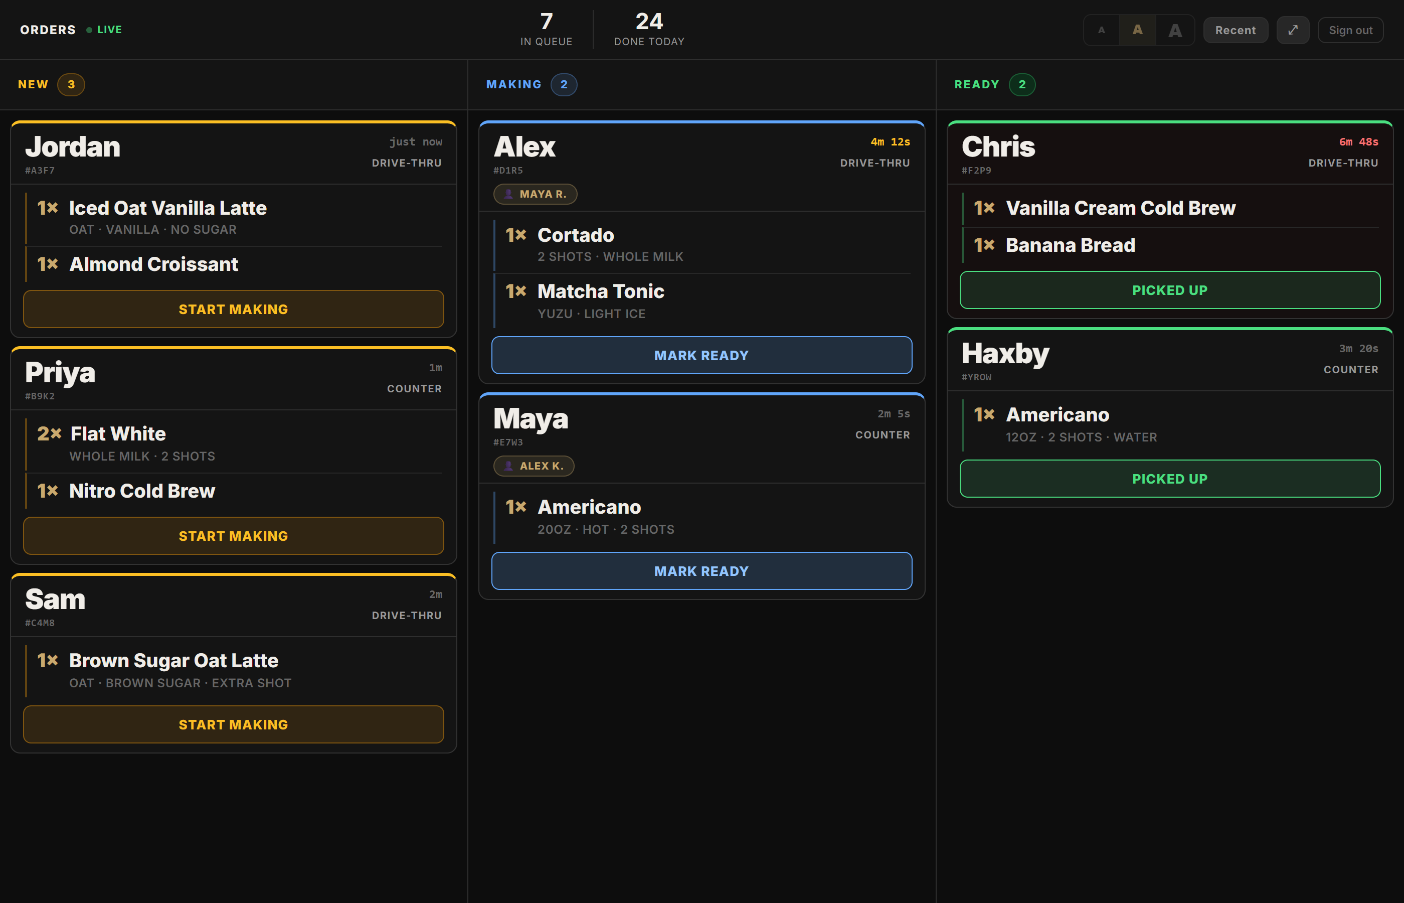Select the Flat White item
The width and height of the screenshot is (1404, 903).
coord(233,443)
